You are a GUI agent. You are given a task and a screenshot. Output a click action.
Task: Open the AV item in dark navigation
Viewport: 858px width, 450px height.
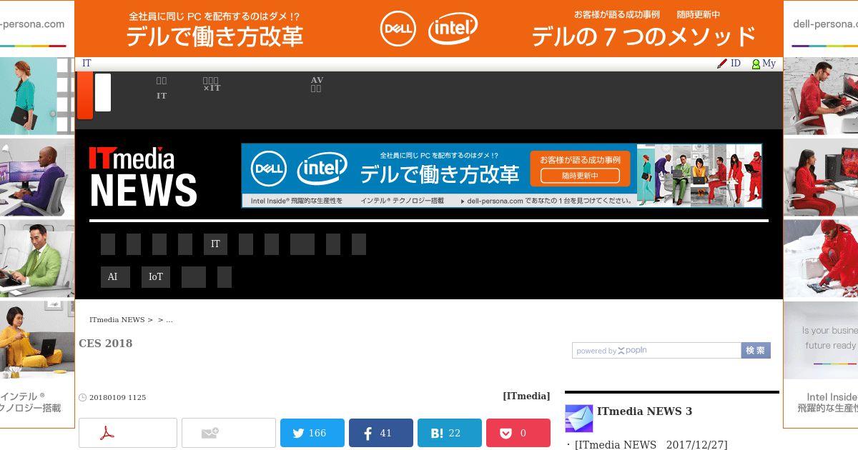click(x=317, y=84)
